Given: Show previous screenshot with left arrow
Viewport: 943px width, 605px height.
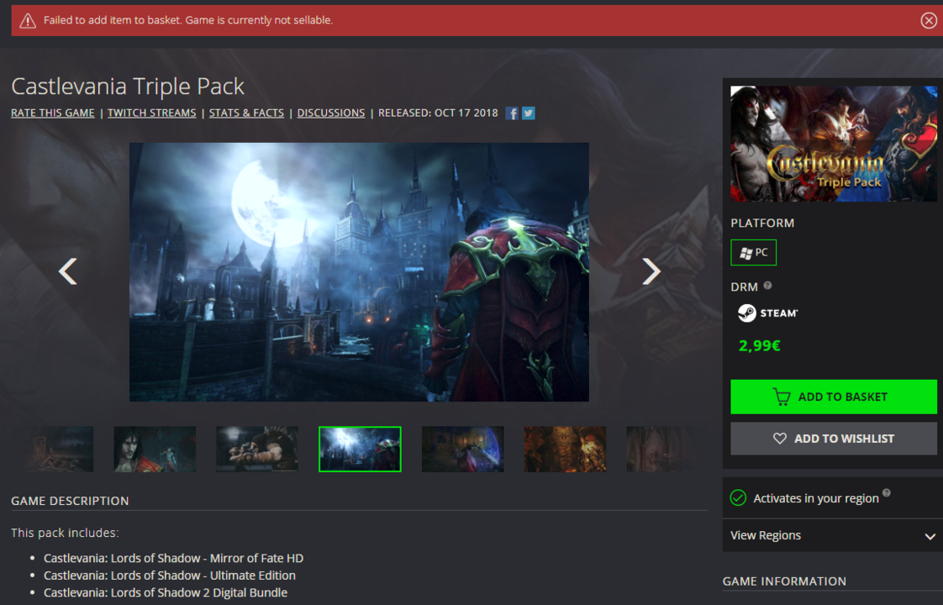Looking at the screenshot, I should point(67,271).
